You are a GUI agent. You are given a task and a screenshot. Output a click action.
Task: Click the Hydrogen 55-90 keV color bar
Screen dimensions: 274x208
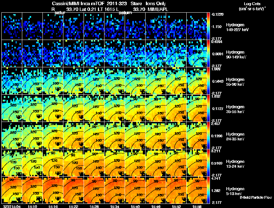208,81
